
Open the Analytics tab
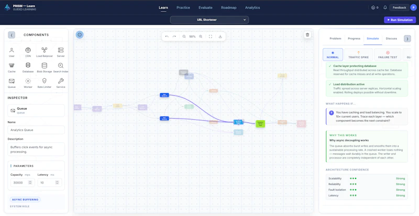252,7
